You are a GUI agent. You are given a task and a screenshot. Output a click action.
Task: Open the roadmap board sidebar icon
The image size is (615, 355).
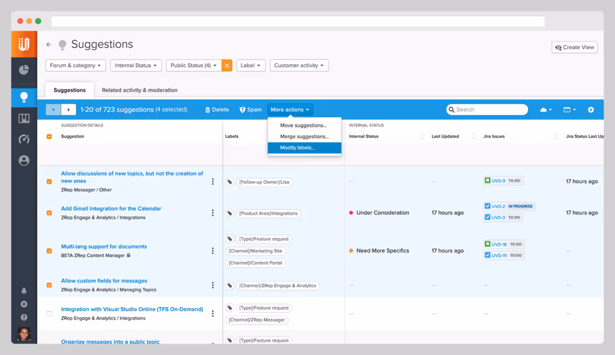coord(24,118)
